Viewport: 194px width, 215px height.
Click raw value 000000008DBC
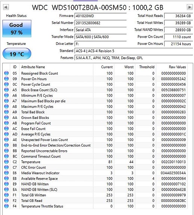point(173,200)
